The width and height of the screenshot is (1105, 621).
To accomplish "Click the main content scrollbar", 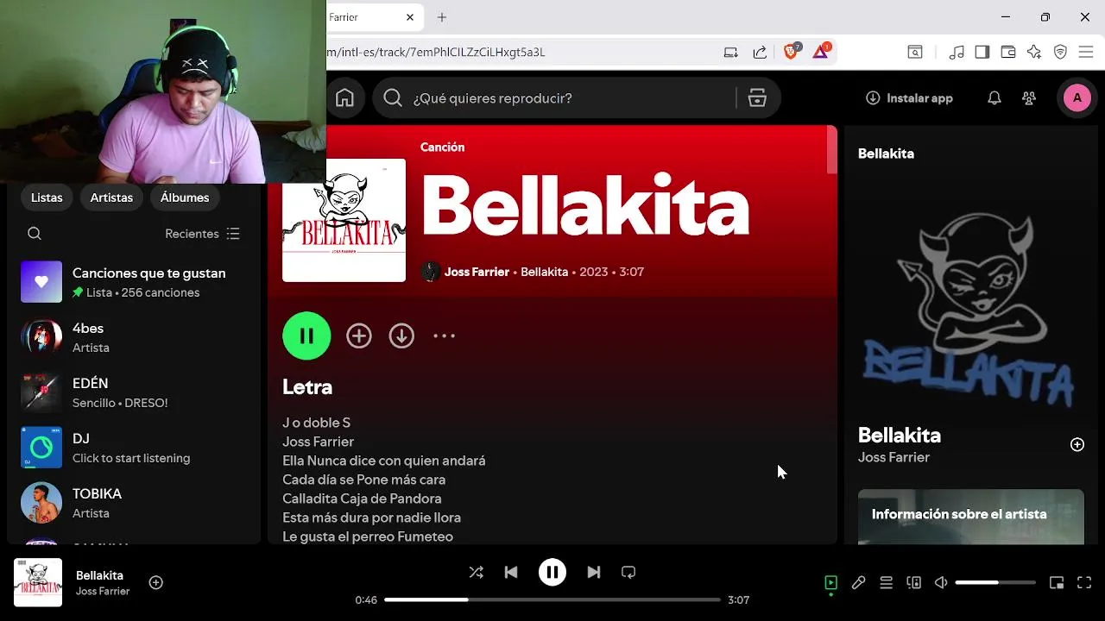I will pyautogui.click(x=832, y=150).
